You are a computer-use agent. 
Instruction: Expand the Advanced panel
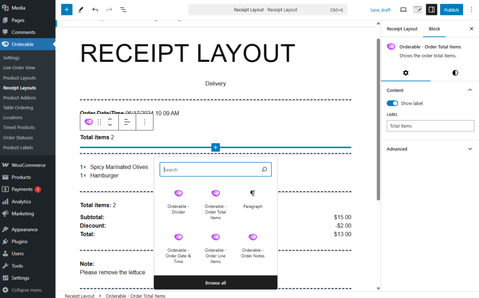tap(429, 149)
